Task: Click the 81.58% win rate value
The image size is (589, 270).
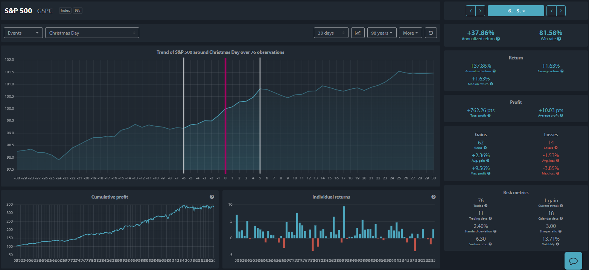Action: click(551, 33)
